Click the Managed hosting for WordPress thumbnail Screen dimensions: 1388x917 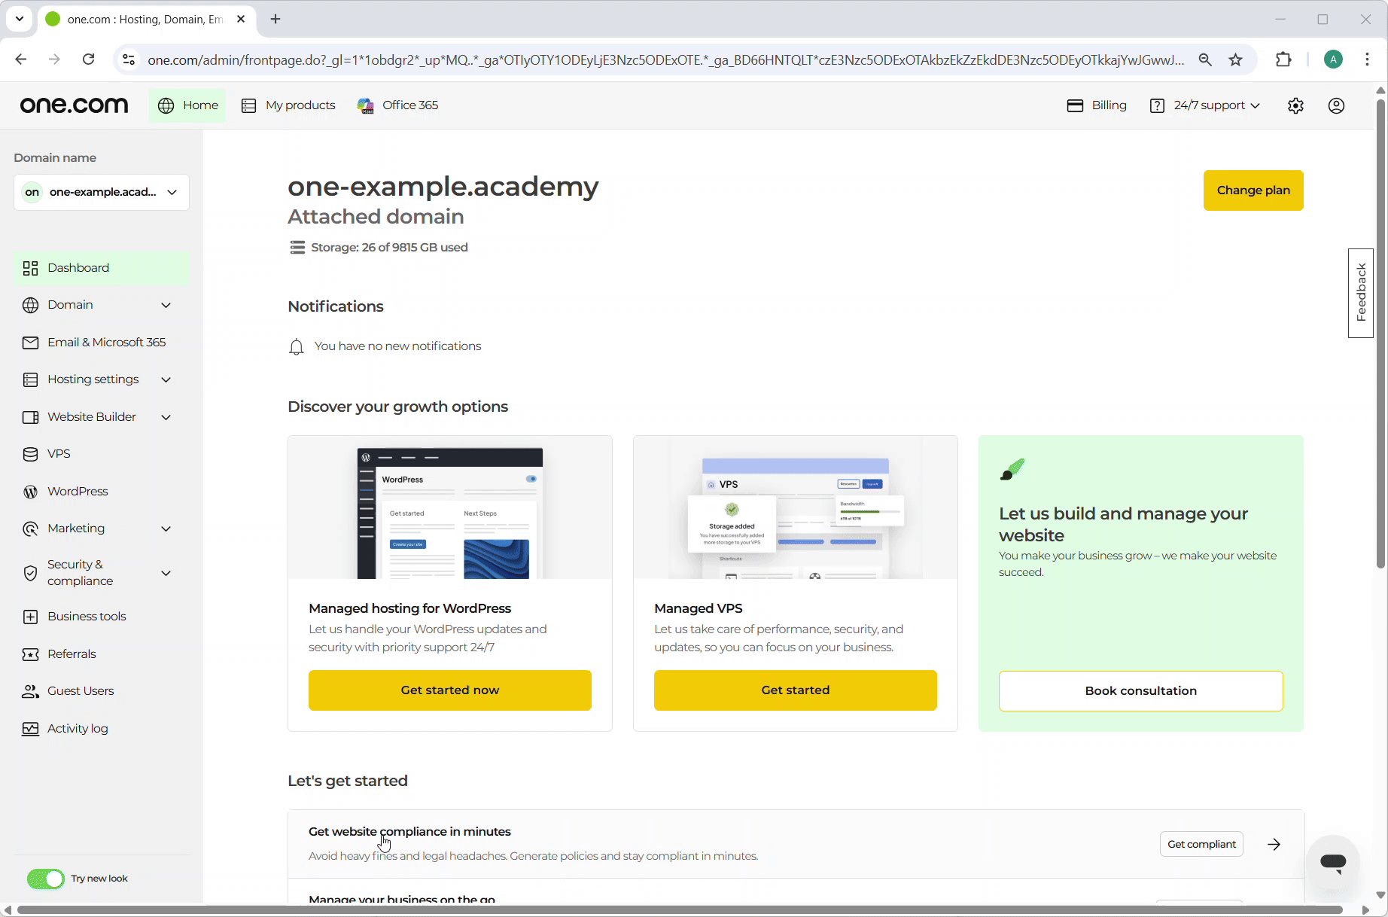450,507
